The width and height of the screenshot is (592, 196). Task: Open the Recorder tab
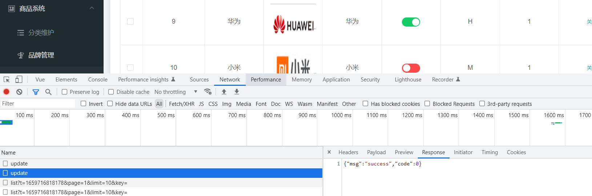[x=446, y=80]
